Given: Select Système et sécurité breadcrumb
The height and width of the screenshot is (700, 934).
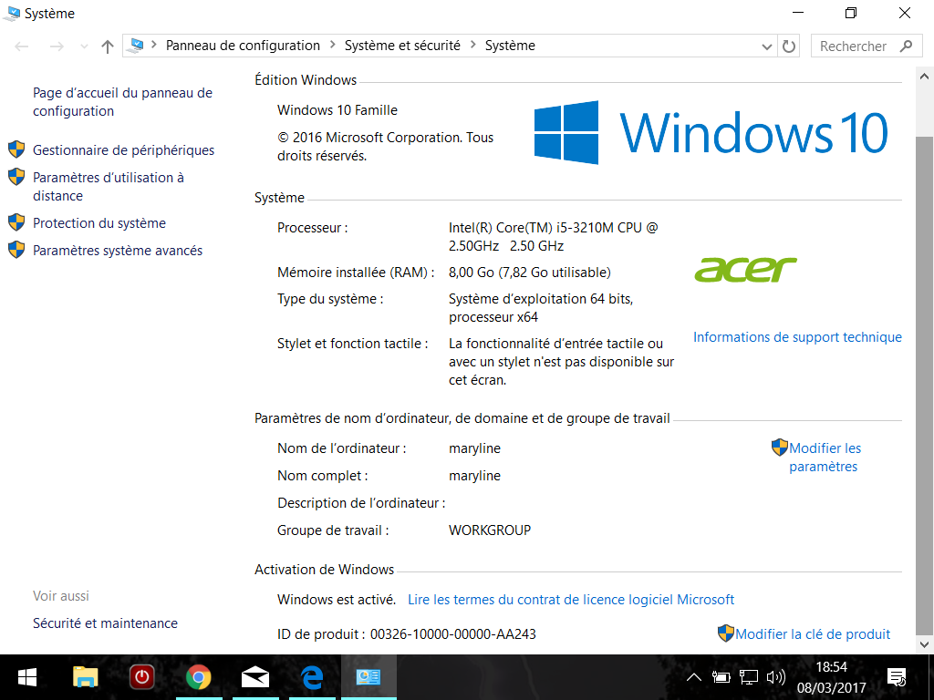Looking at the screenshot, I should [402, 46].
